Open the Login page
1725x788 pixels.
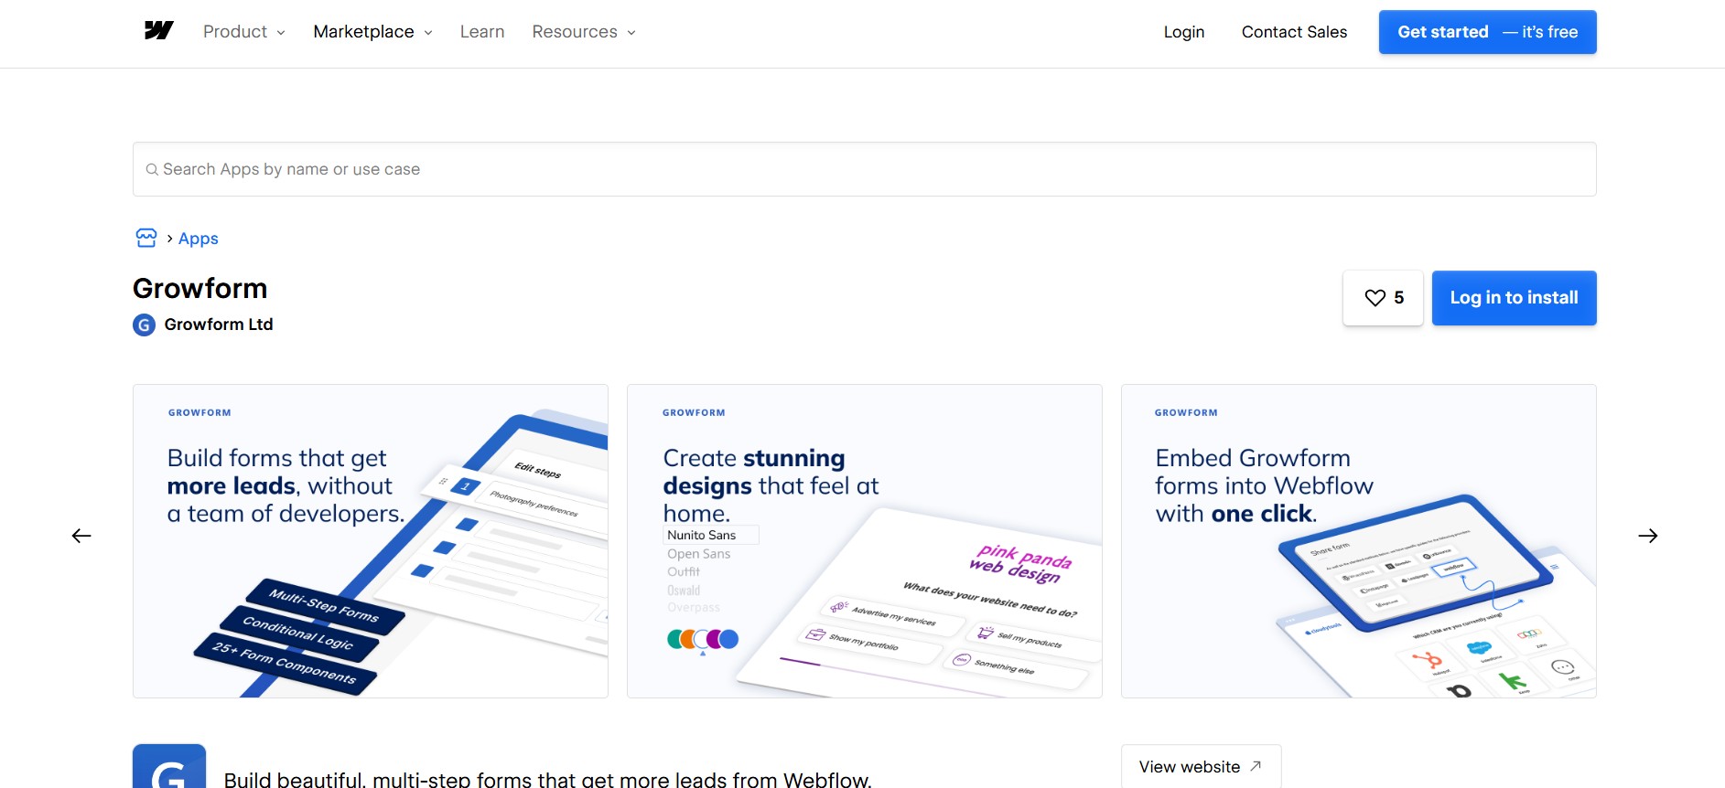pyautogui.click(x=1184, y=32)
